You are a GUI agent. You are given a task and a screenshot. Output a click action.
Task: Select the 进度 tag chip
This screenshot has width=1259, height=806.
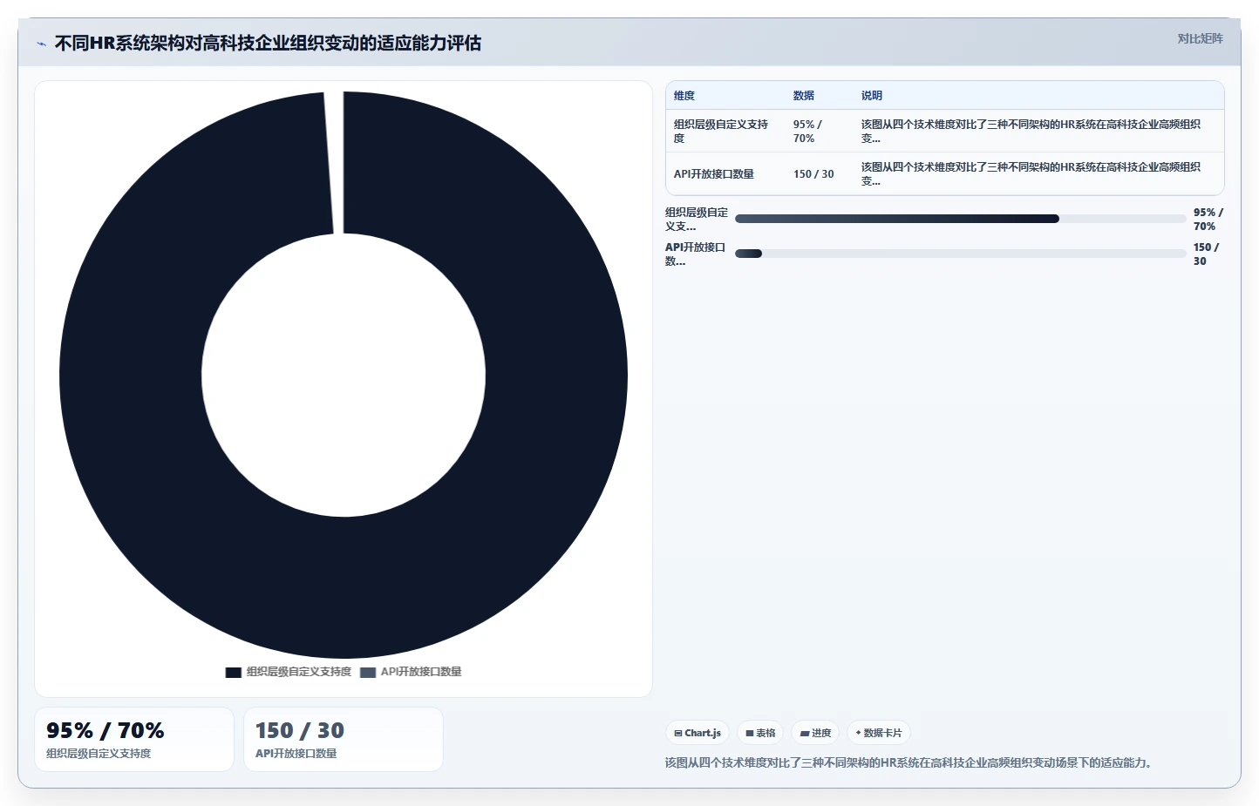815,733
